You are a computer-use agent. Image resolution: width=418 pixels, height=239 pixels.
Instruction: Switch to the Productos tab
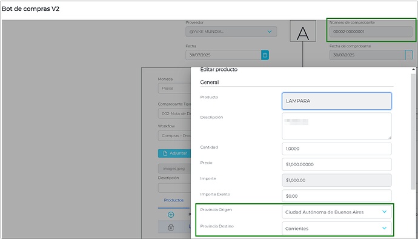point(174,200)
